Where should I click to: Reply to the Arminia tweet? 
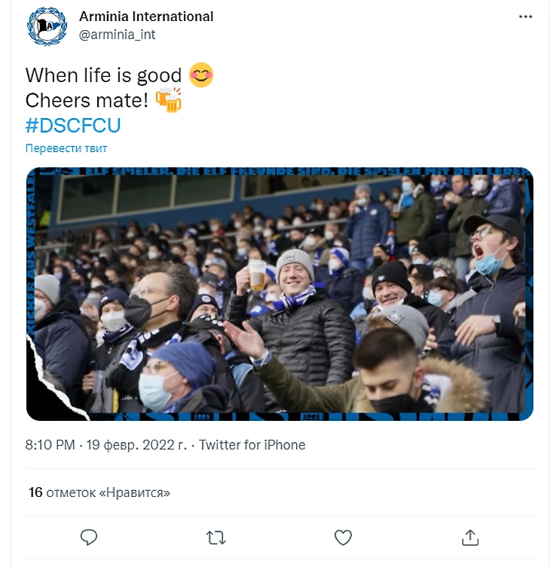coord(89,537)
